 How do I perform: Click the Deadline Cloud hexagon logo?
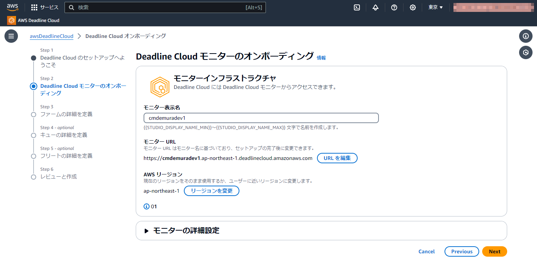pos(160,86)
